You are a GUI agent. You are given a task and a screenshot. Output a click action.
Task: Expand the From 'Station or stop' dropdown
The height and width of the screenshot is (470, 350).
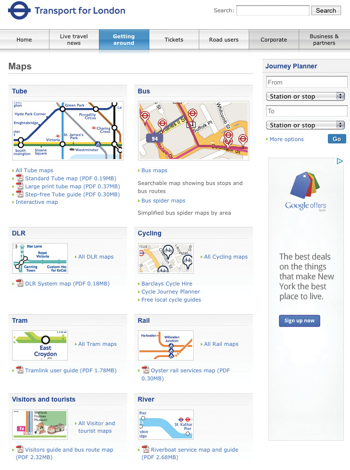click(x=305, y=96)
